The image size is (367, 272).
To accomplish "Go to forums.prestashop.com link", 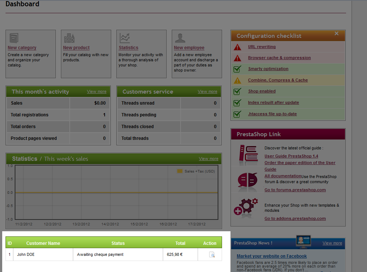I will [x=295, y=190].
